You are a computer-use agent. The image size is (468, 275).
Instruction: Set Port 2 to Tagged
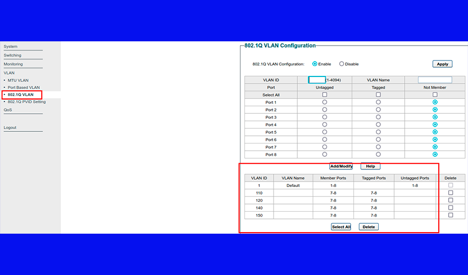coord(378,109)
